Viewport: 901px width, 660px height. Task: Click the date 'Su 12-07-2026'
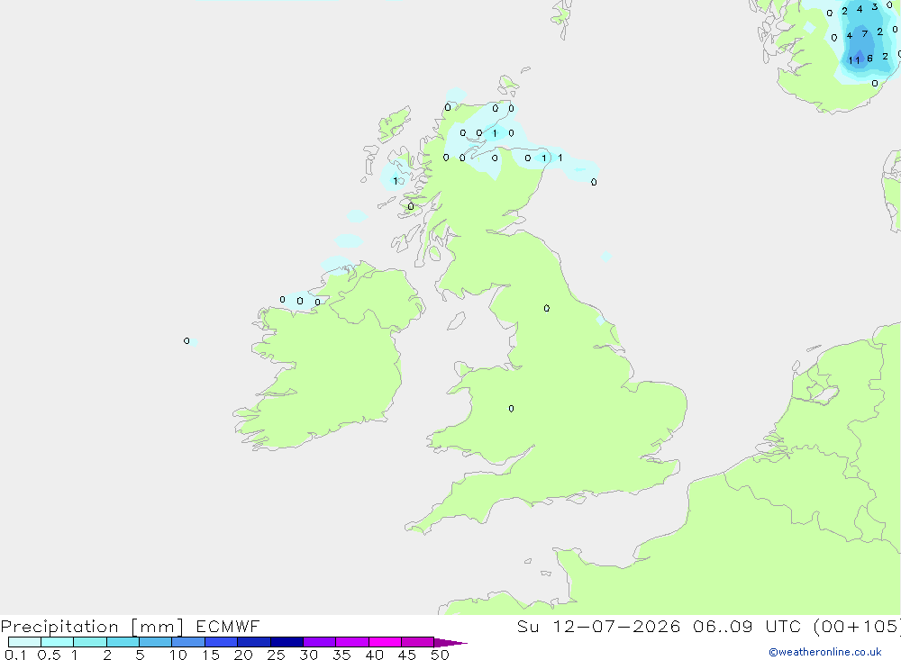click(599, 626)
